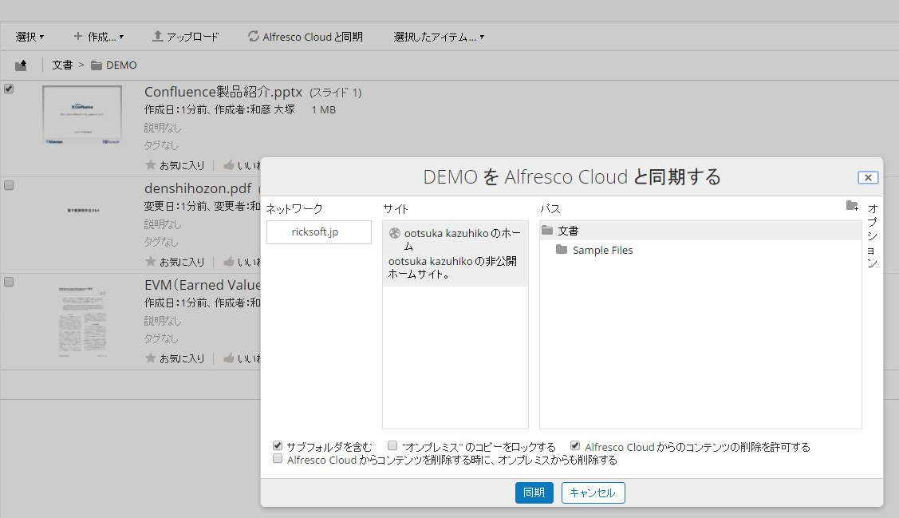
Task: Click タグなし under denshihozon.pdf
Action: [161, 242]
